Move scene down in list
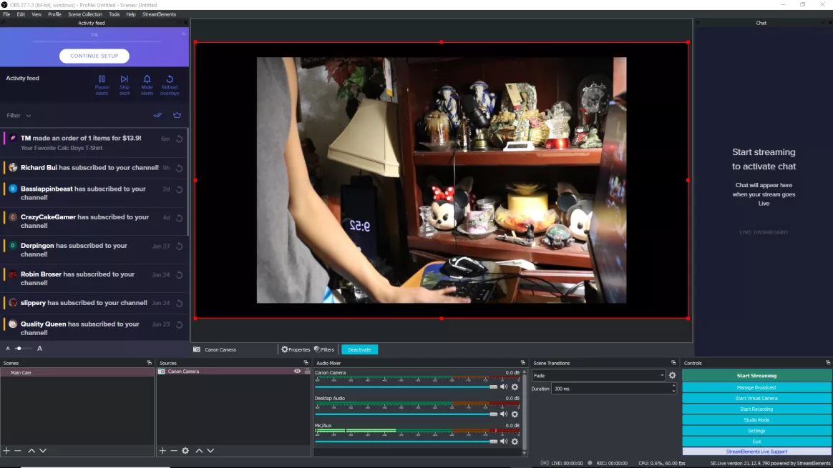833x468 pixels. (x=43, y=450)
